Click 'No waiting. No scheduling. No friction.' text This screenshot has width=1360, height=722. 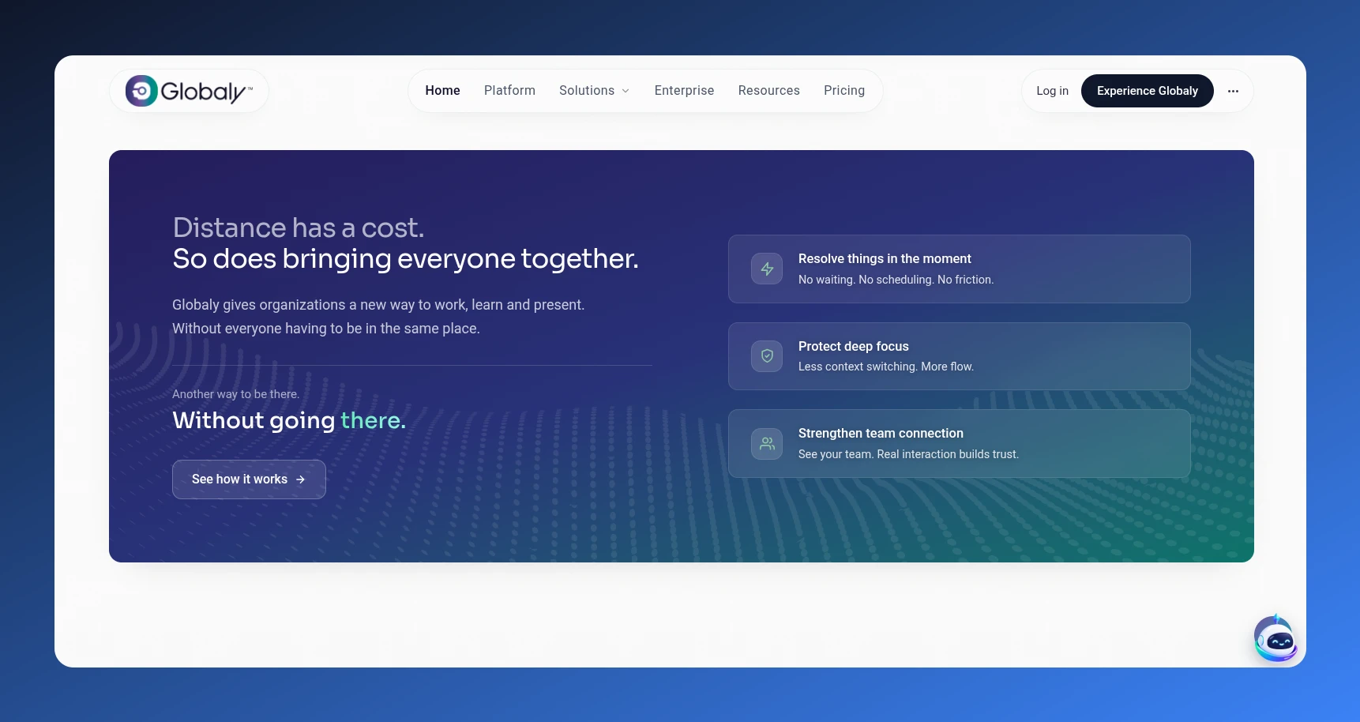pyautogui.click(x=896, y=280)
